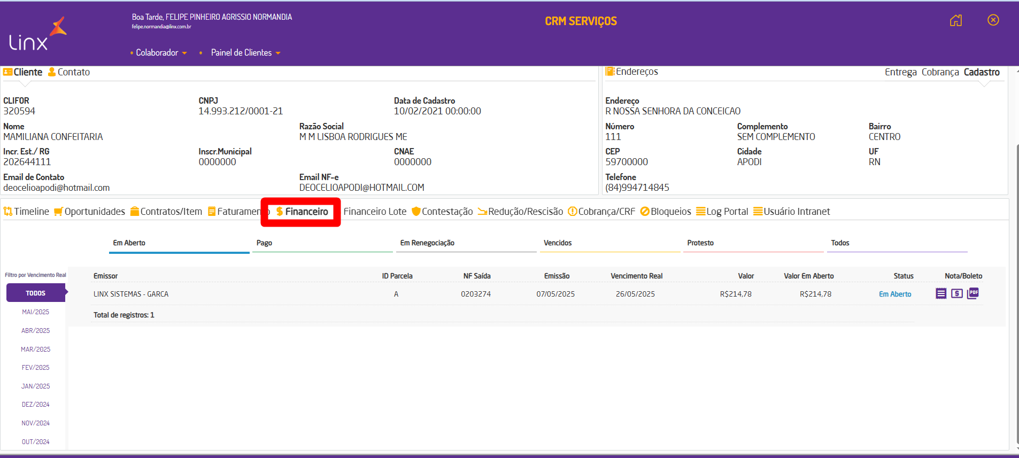Image resolution: width=1019 pixels, height=458 pixels.
Task: Download the PDF icon in Nota/Boleto
Action: tap(973, 293)
